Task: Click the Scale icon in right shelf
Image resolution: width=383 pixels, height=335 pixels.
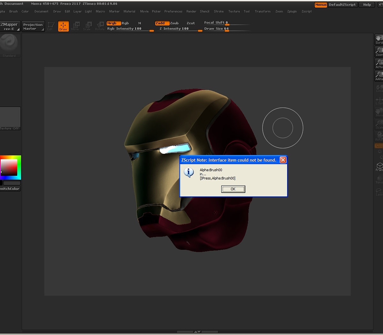Action: (x=379, y=124)
